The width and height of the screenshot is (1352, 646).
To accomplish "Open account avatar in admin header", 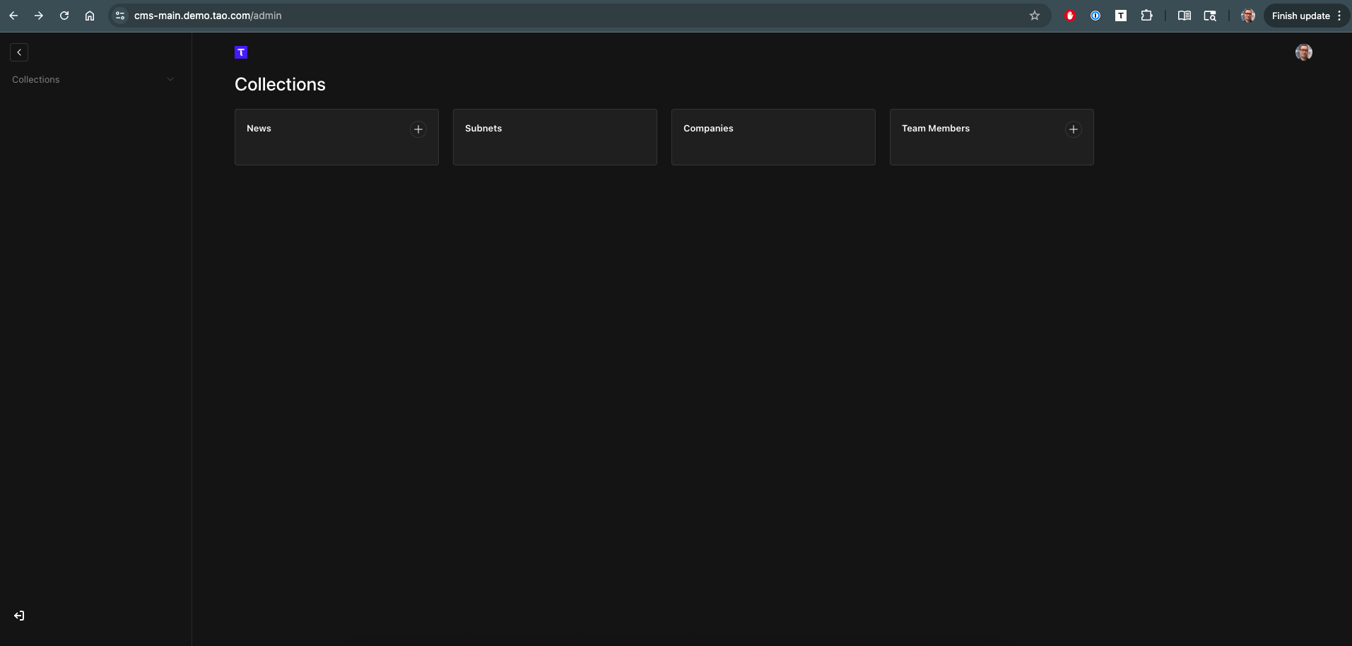I will 1303,52.
